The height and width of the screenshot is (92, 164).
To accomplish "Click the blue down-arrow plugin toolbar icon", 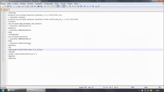I will (90, 6).
